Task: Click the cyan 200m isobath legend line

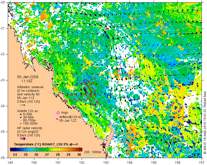Action: click(x=88, y=154)
